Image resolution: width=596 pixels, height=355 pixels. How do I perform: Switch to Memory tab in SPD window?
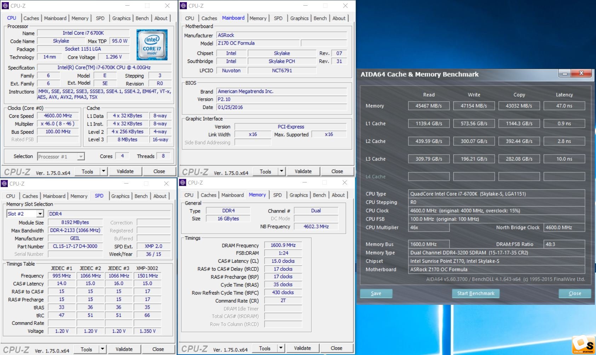(x=79, y=196)
